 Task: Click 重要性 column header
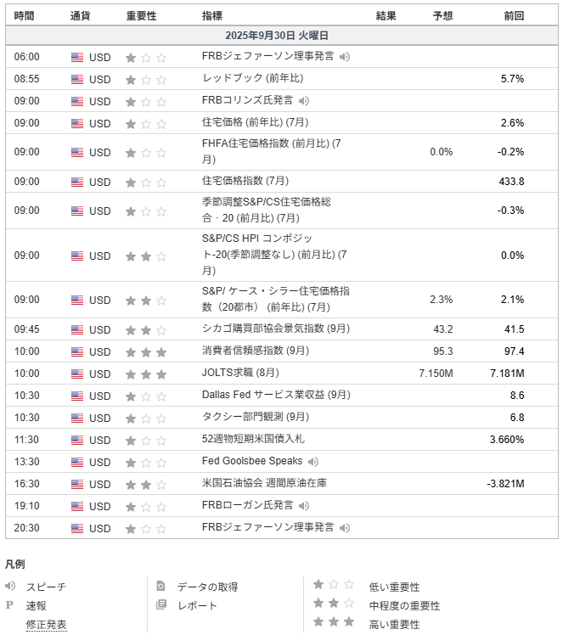(141, 15)
